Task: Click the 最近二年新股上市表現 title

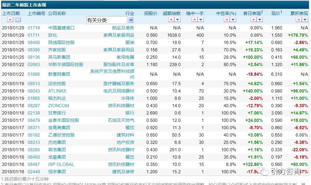Action: [24, 5]
